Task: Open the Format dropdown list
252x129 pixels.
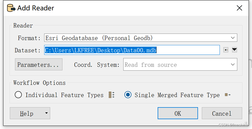Action: (x=233, y=38)
